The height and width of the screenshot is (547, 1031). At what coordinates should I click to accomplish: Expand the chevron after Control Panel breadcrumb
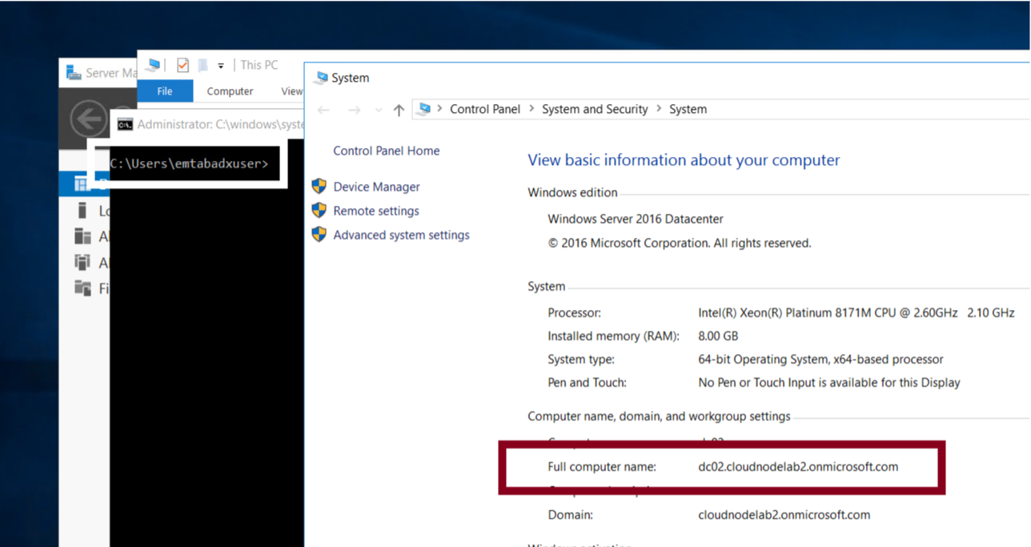pos(532,109)
